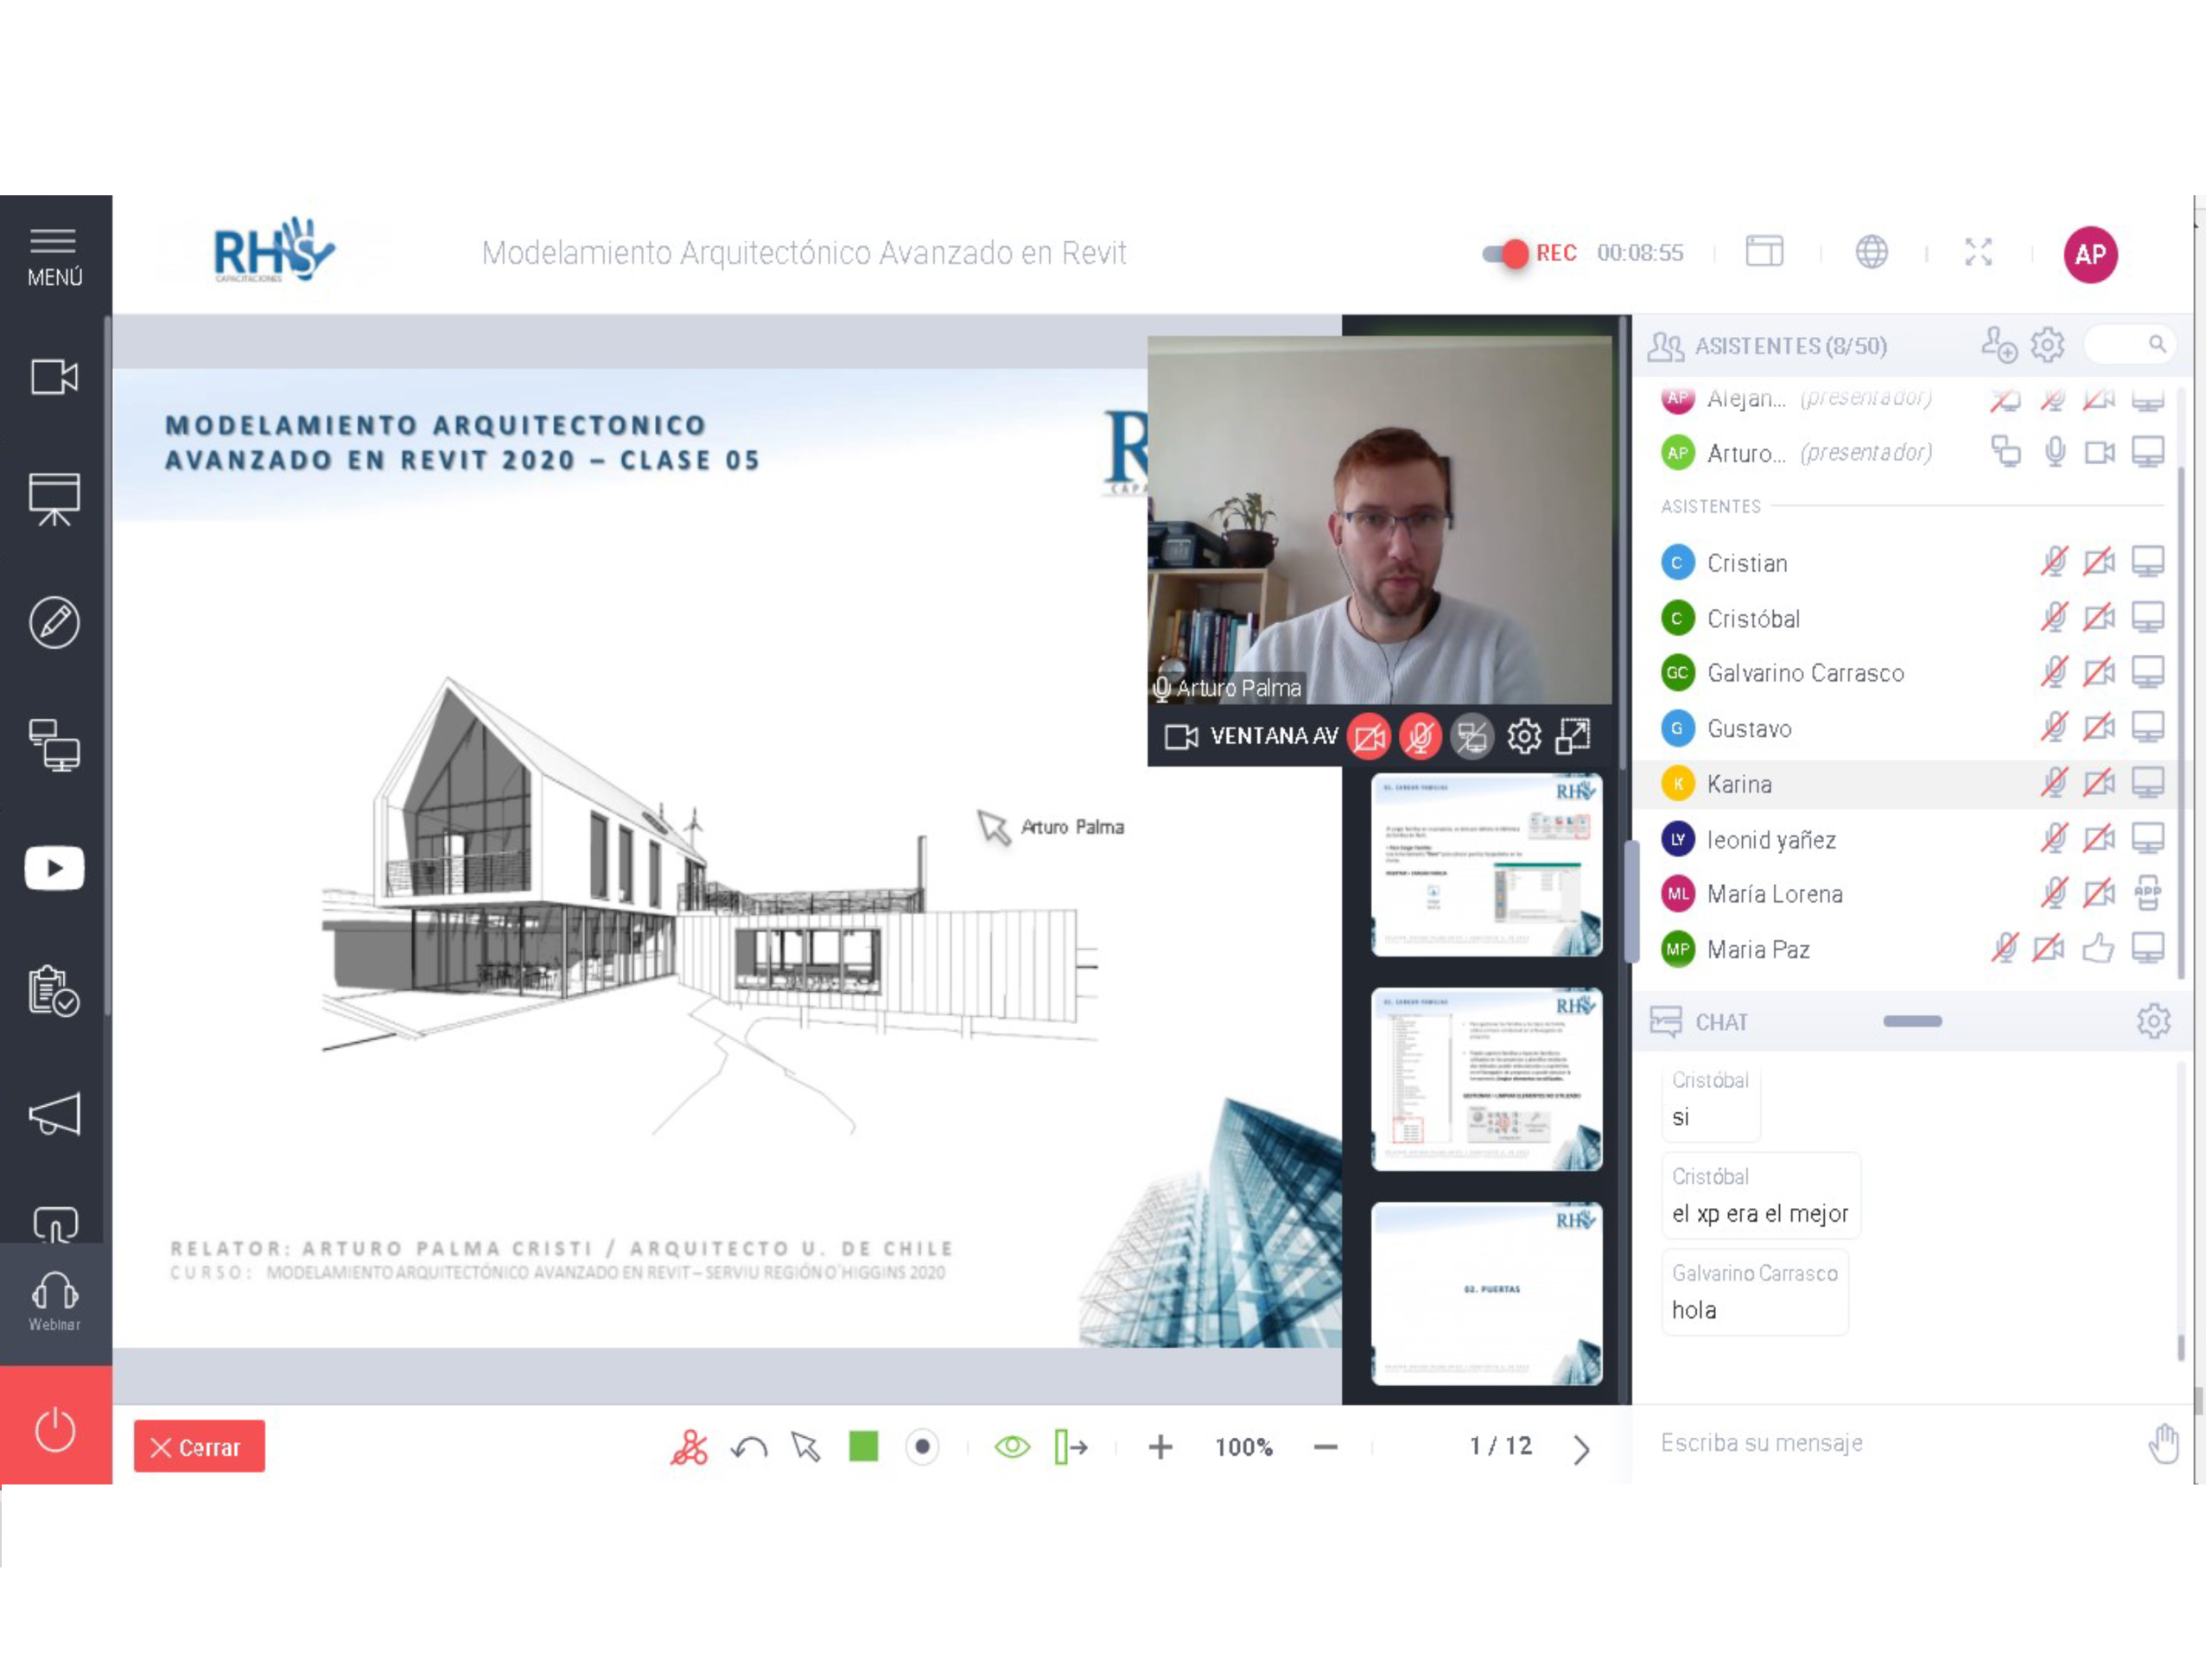Unmute Karina's microphone
Image resolution: width=2212 pixels, height=1659 pixels.
(2054, 783)
